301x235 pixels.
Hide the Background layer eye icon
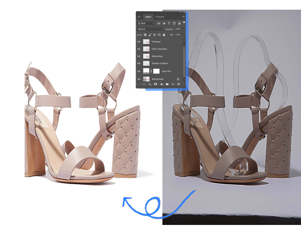[139, 79]
